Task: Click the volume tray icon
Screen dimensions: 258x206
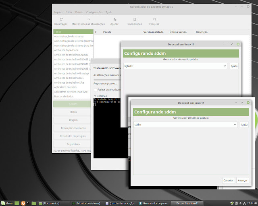Action: [x=255, y=203]
